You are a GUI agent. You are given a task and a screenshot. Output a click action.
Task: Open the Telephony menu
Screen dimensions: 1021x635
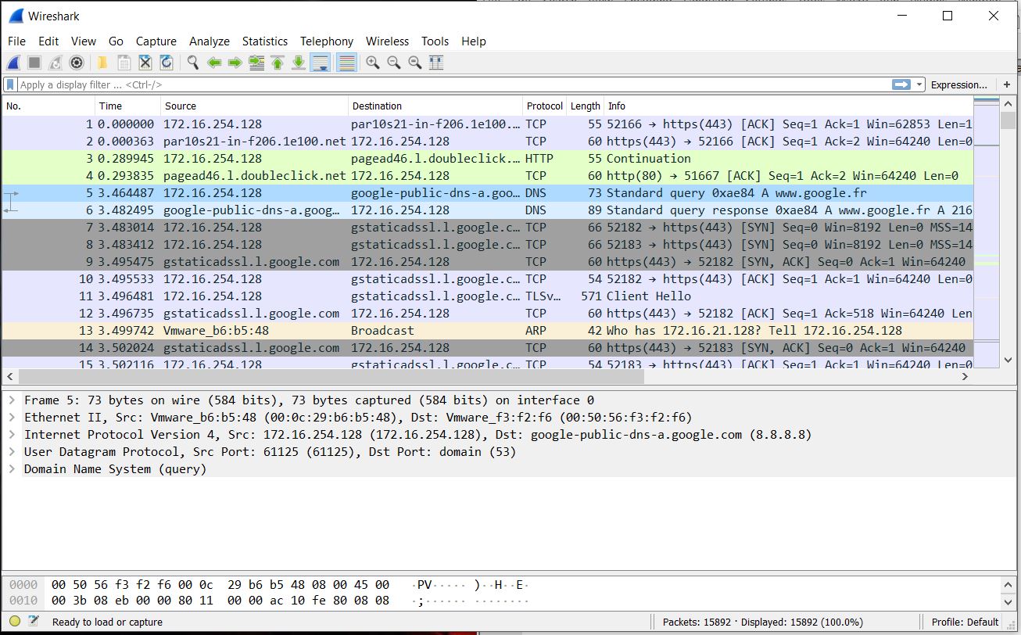(327, 41)
